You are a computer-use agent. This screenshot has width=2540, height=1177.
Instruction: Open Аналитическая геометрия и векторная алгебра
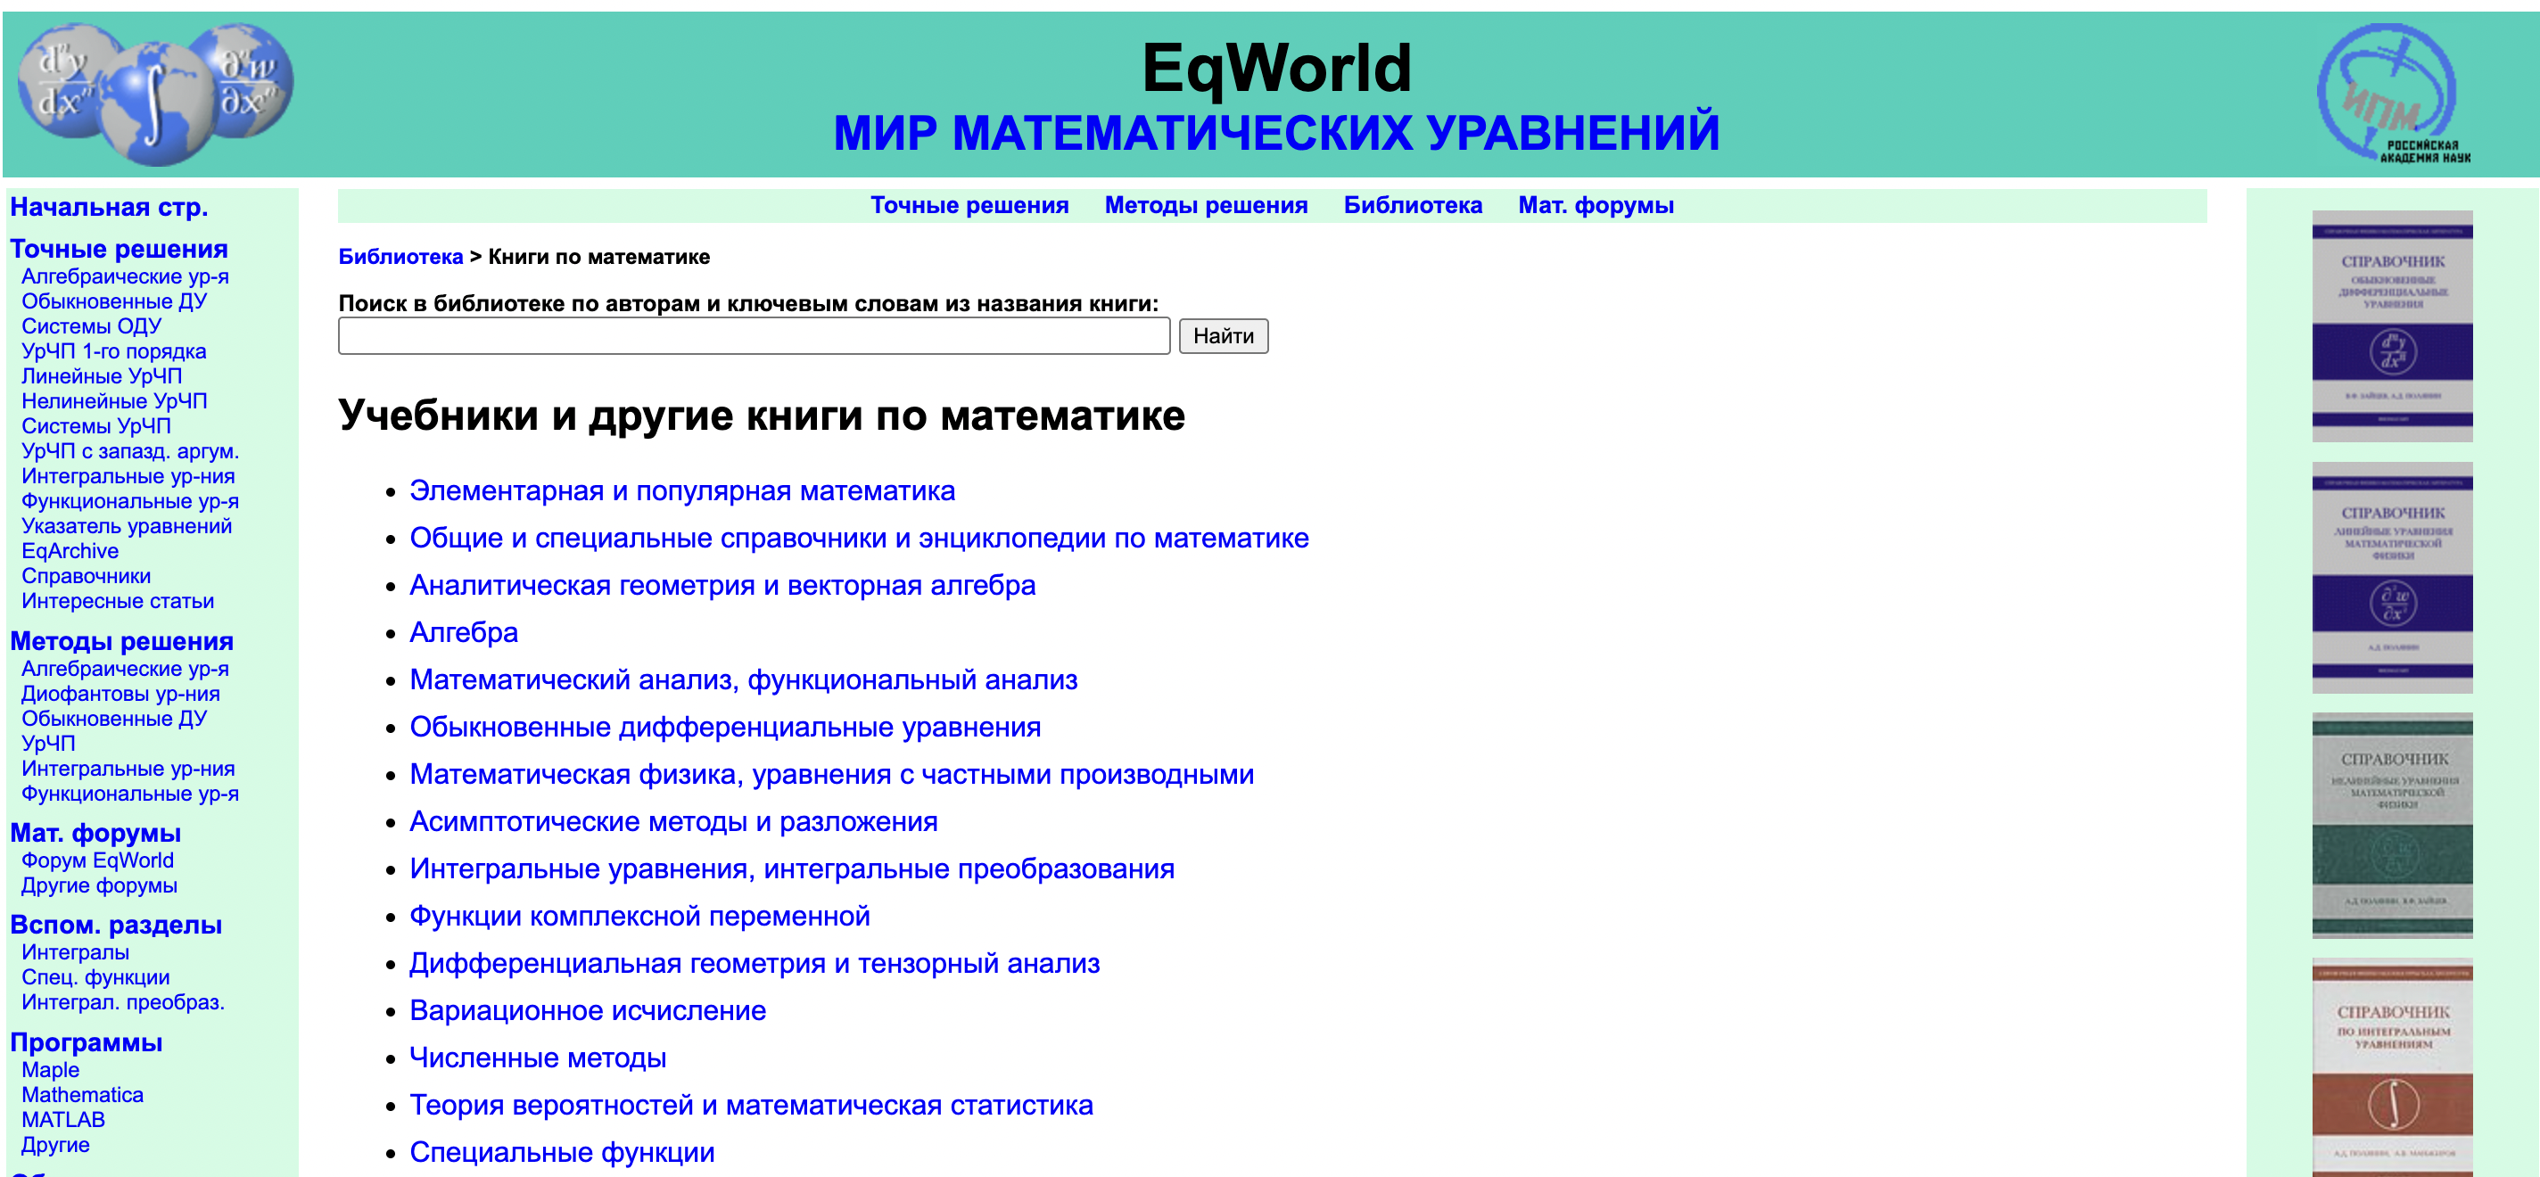[x=722, y=586]
